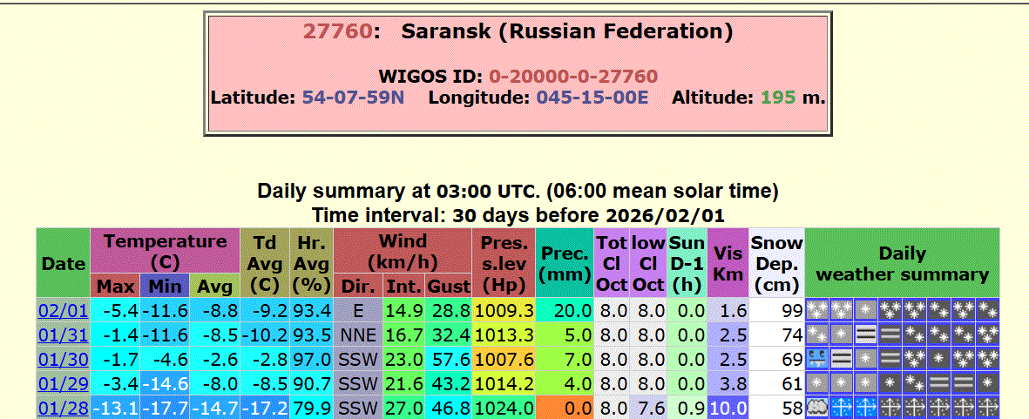Click the Daily weather summary column header
Screen dimensions: 1029x419
point(902,264)
